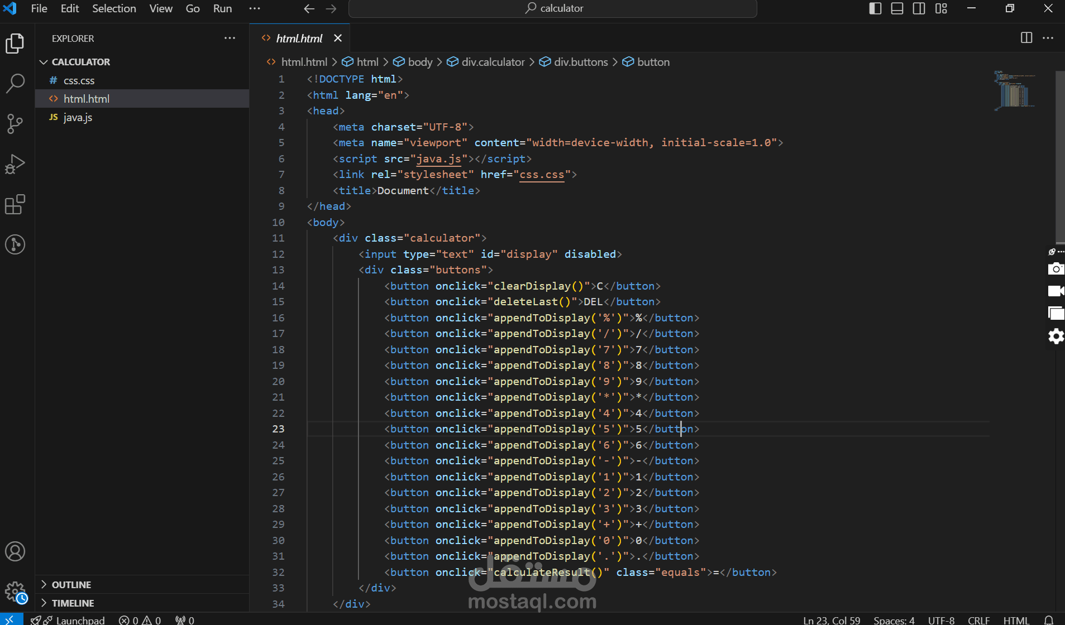The image size is (1065, 625).
Task: Click the video record icon on the right edge
Action: (1056, 291)
